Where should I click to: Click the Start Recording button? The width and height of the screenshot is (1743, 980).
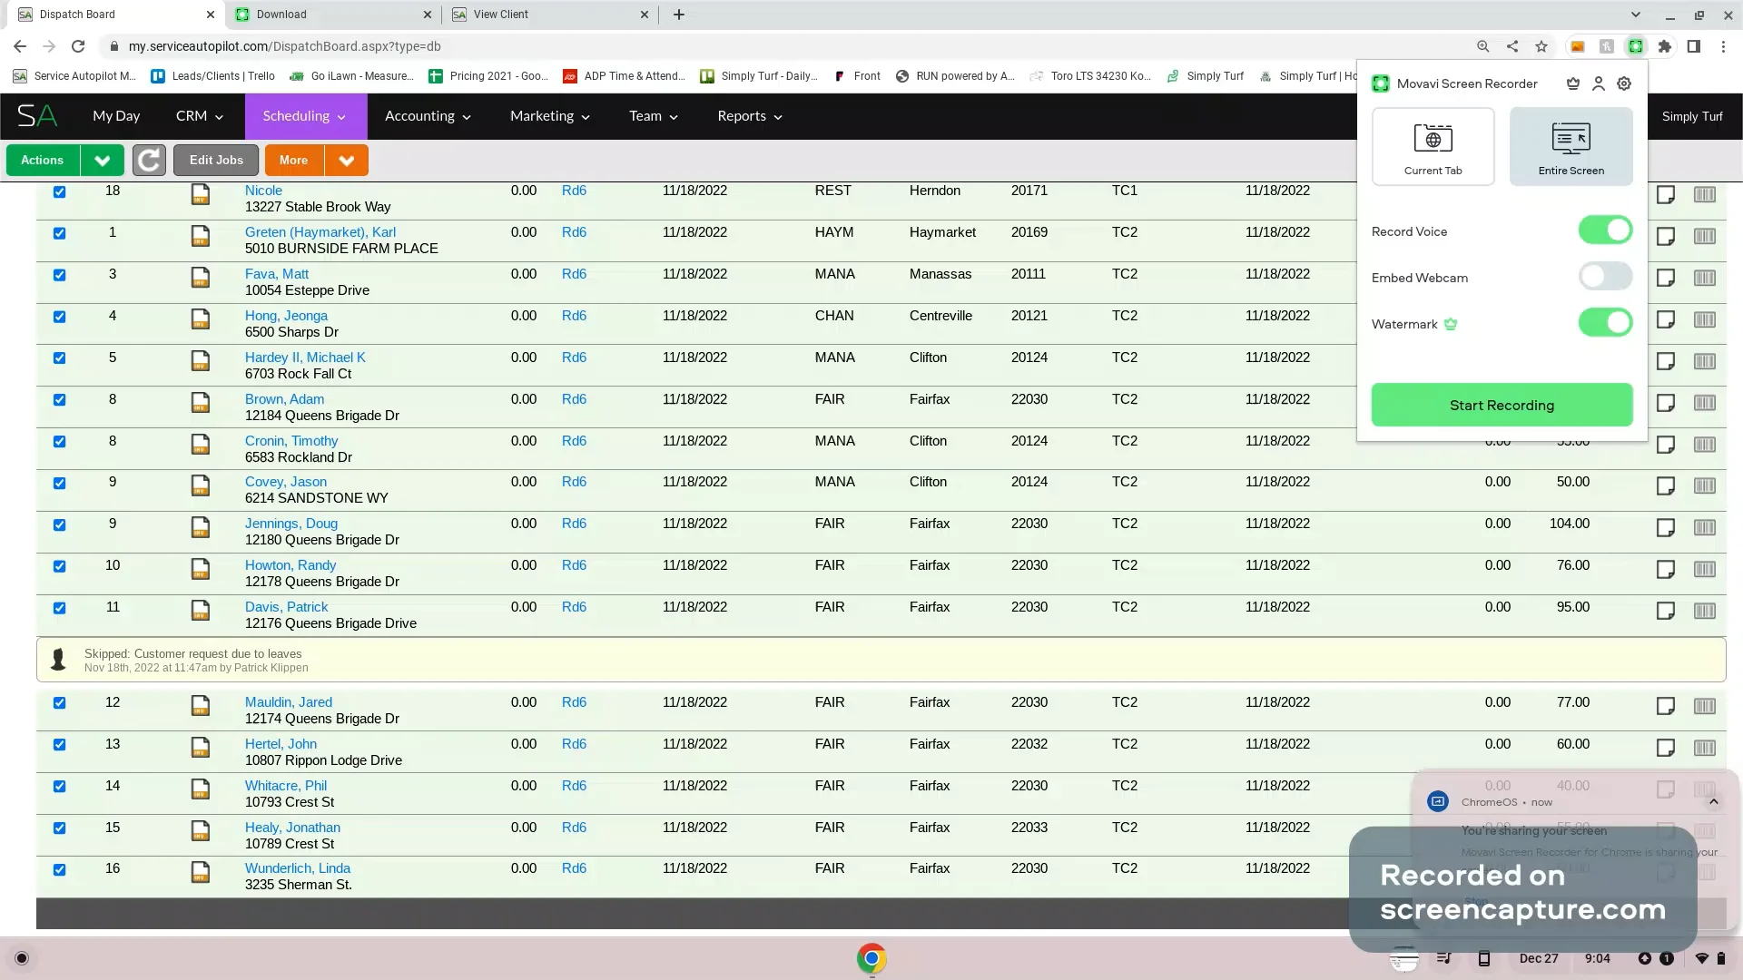tap(1501, 405)
